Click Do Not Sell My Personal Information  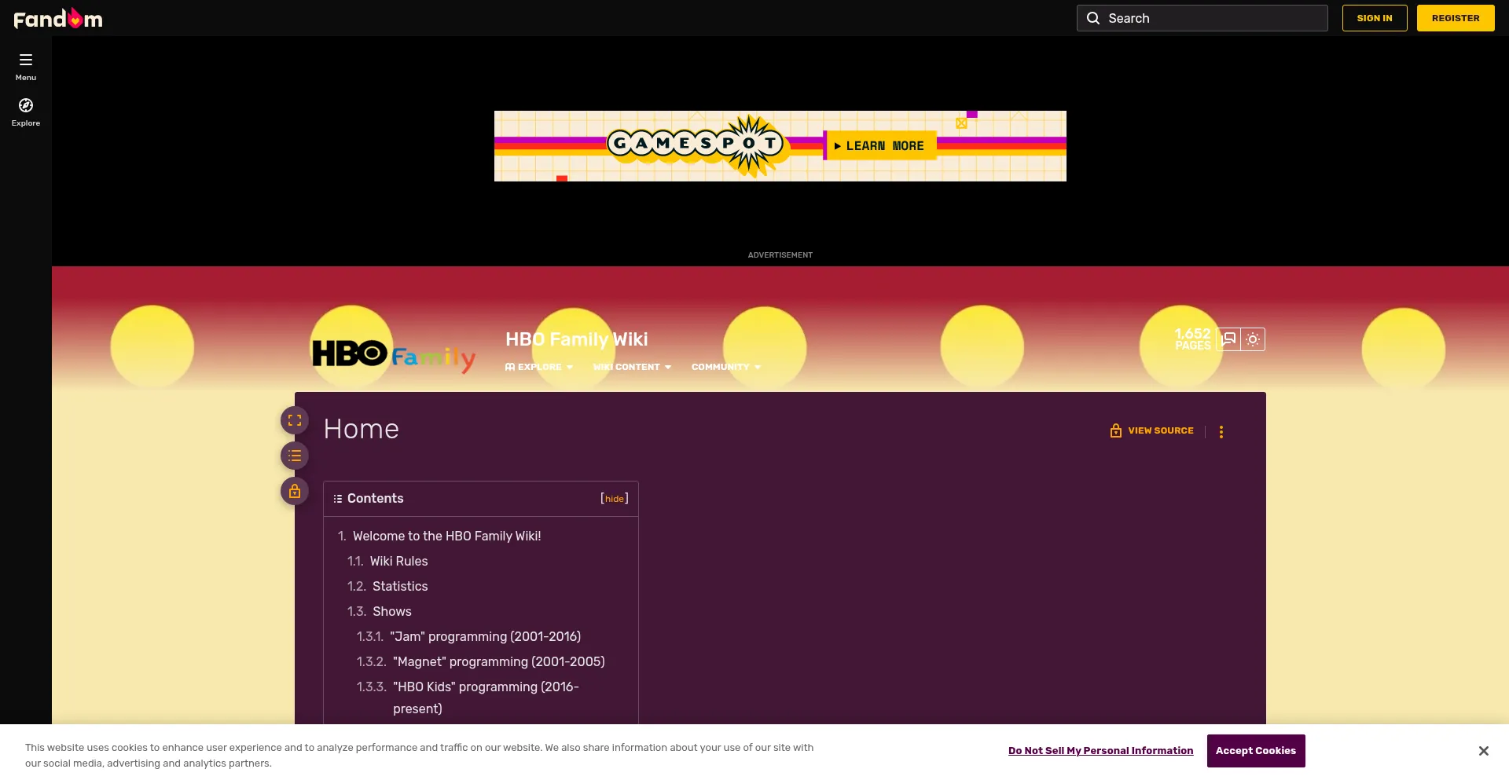click(1100, 751)
